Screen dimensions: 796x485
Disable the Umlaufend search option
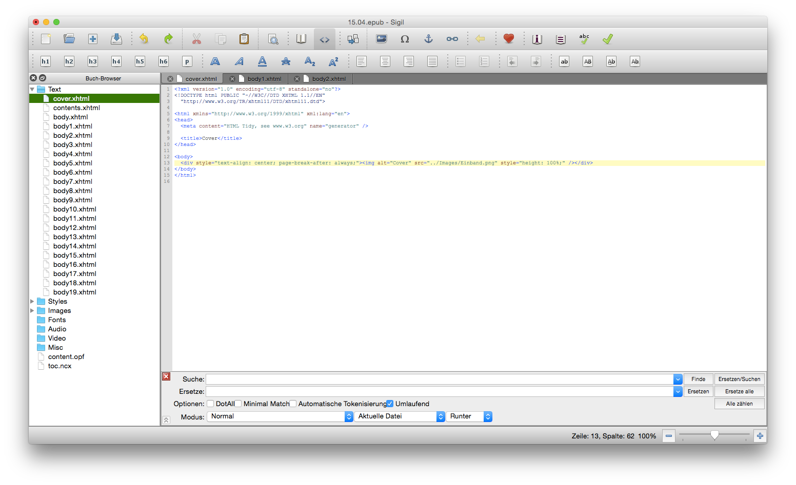[390, 404]
